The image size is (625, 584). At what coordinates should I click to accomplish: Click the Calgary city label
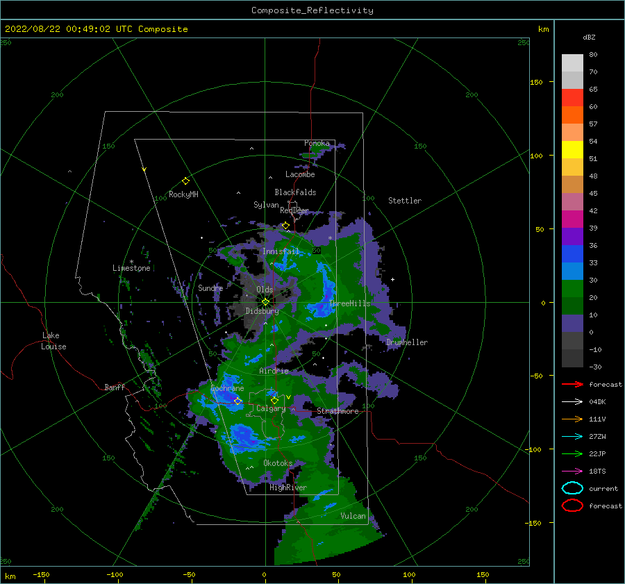(x=271, y=408)
